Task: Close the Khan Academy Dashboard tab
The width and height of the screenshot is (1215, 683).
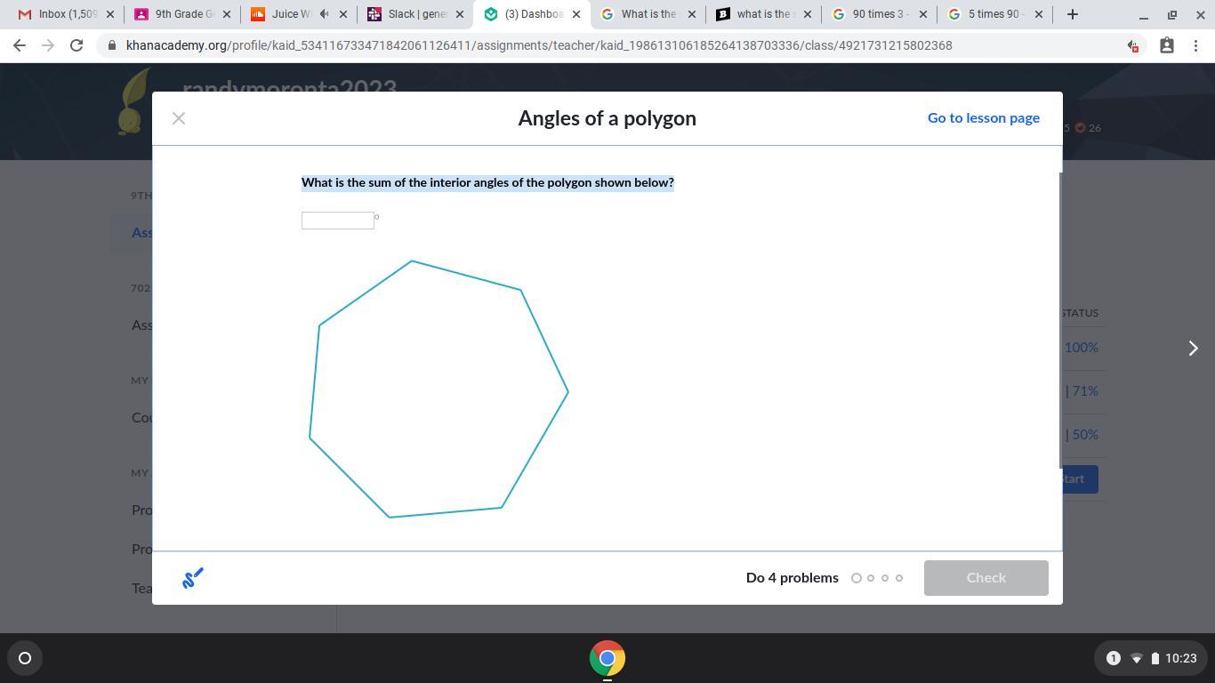Action: [x=576, y=14]
